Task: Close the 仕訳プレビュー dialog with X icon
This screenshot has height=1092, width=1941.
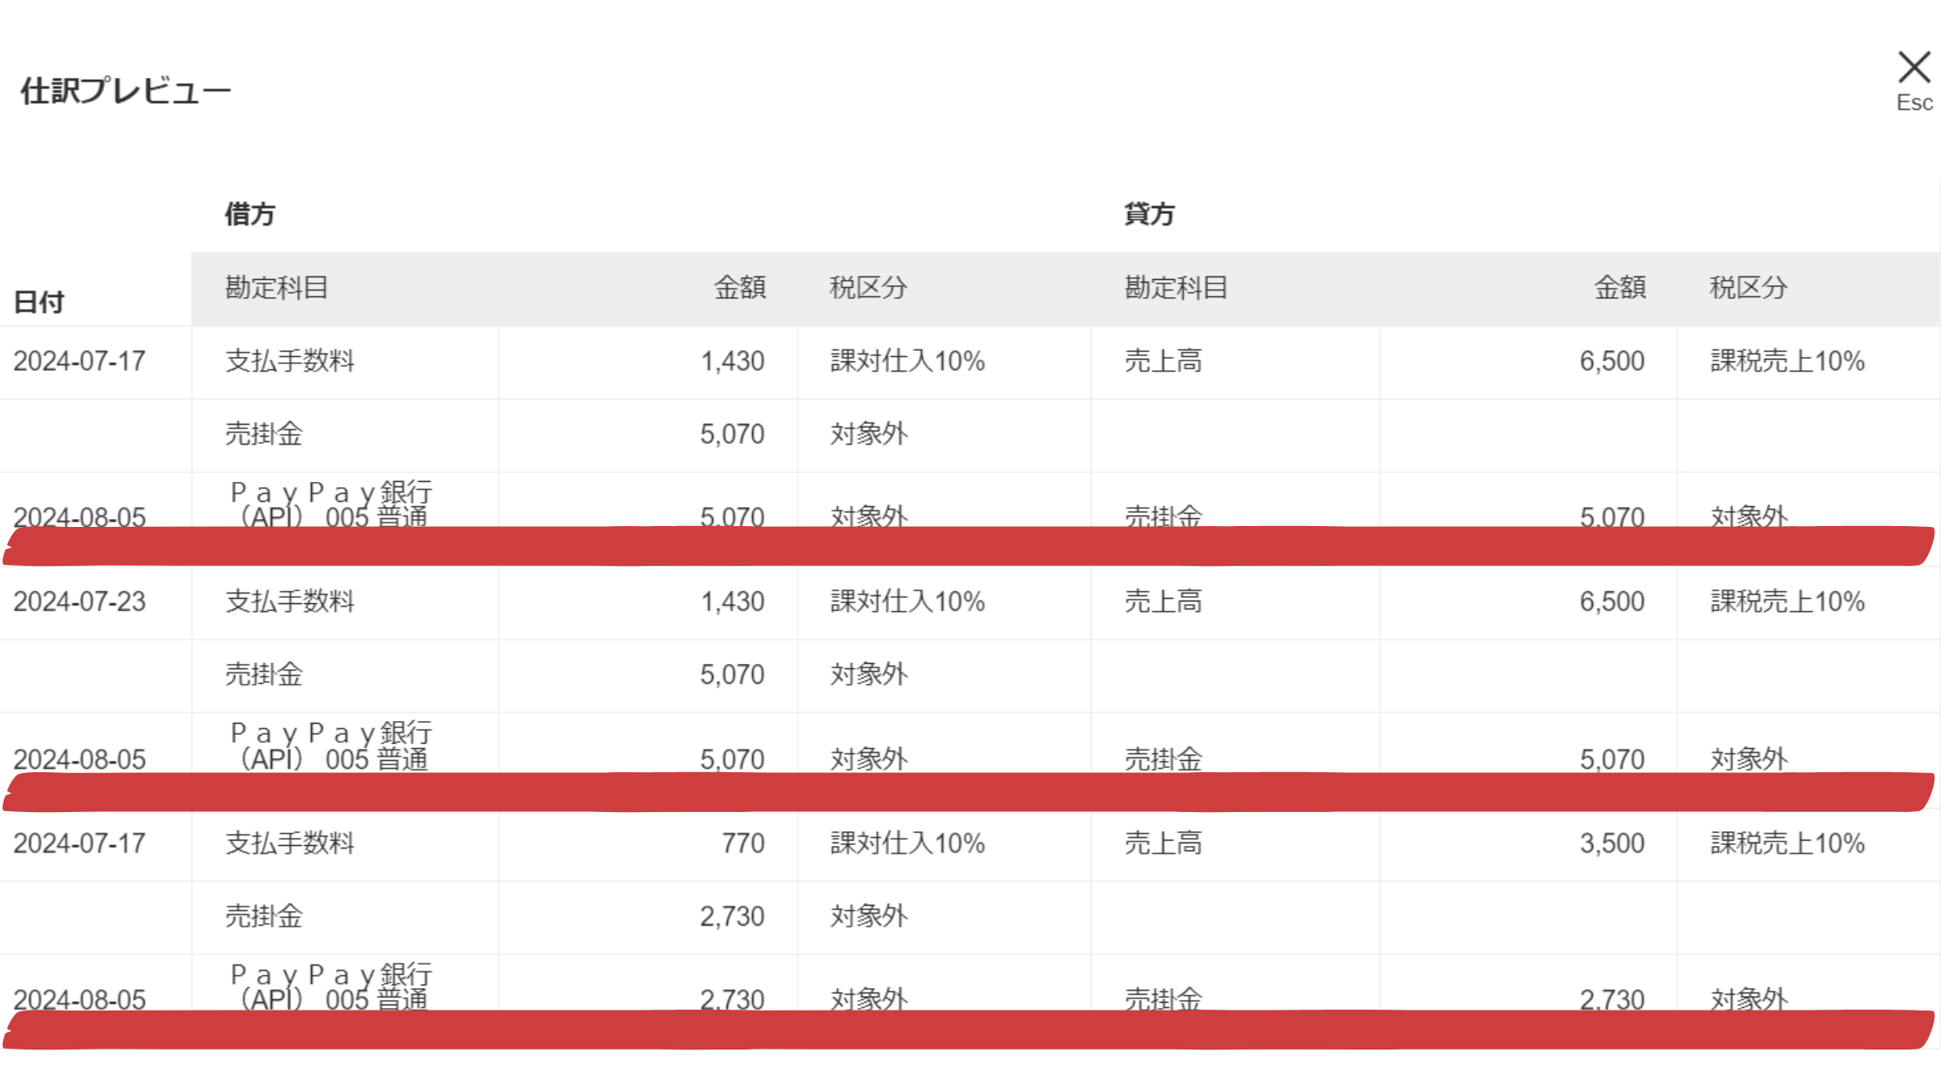Action: click(x=1913, y=69)
